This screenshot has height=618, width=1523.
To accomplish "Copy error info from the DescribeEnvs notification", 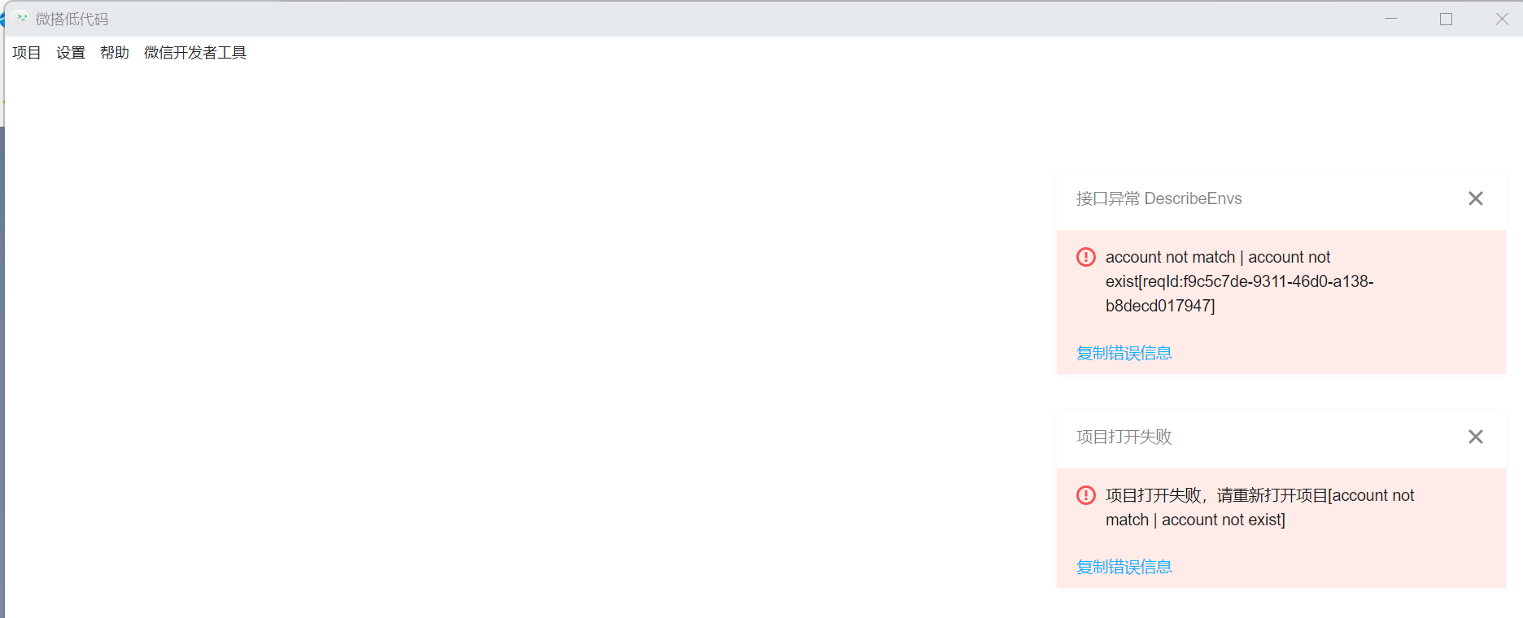I will pyautogui.click(x=1124, y=353).
